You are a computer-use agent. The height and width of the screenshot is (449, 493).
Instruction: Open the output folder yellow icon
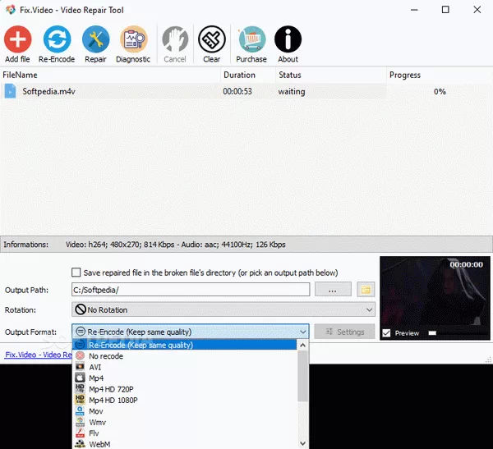pyautogui.click(x=366, y=290)
